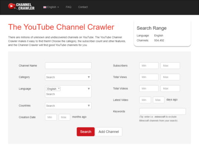Click the Total Views Max field
The image size is (199, 149).
tap(170, 77)
